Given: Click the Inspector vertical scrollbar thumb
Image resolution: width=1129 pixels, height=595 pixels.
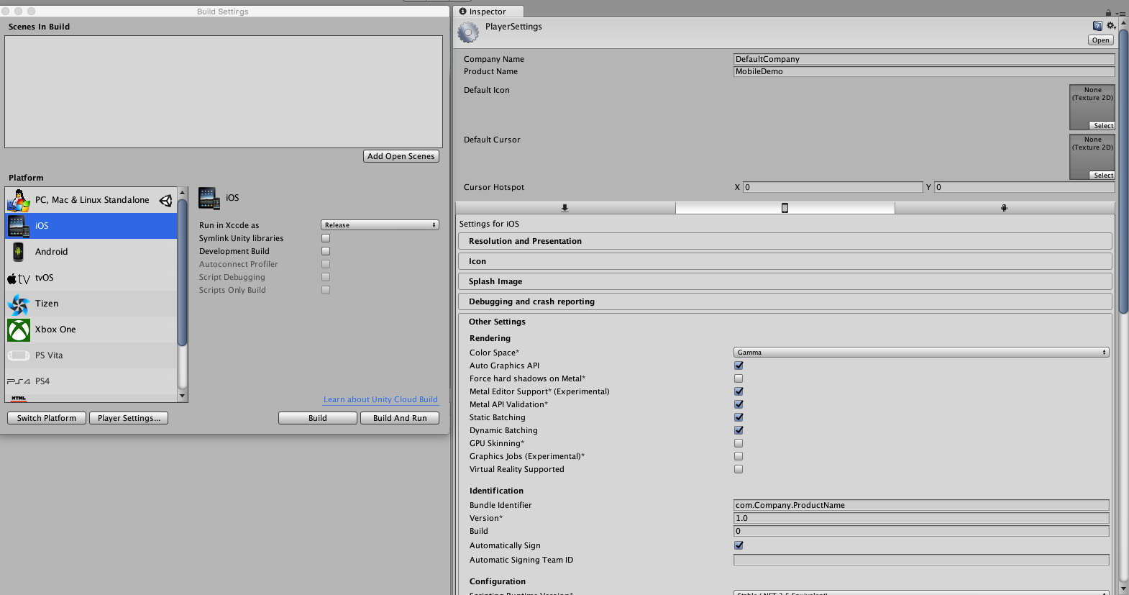Looking at the screenshot, I should pyautogui.click(x=1123, y=171).
